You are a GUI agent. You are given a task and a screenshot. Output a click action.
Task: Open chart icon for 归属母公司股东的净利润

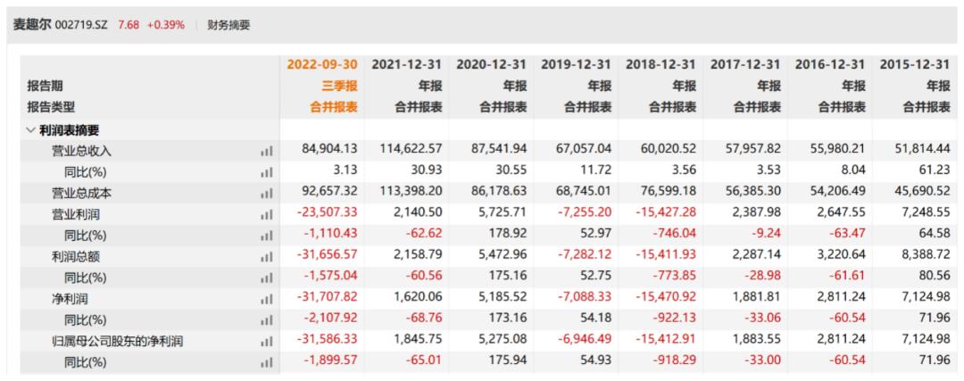266,342
